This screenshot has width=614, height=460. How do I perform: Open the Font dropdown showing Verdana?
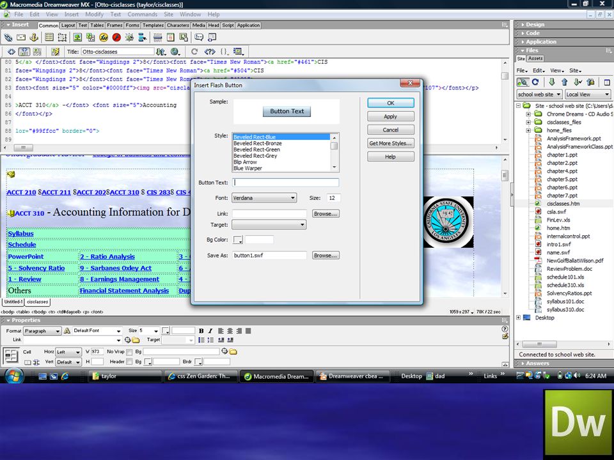point(264,198)
